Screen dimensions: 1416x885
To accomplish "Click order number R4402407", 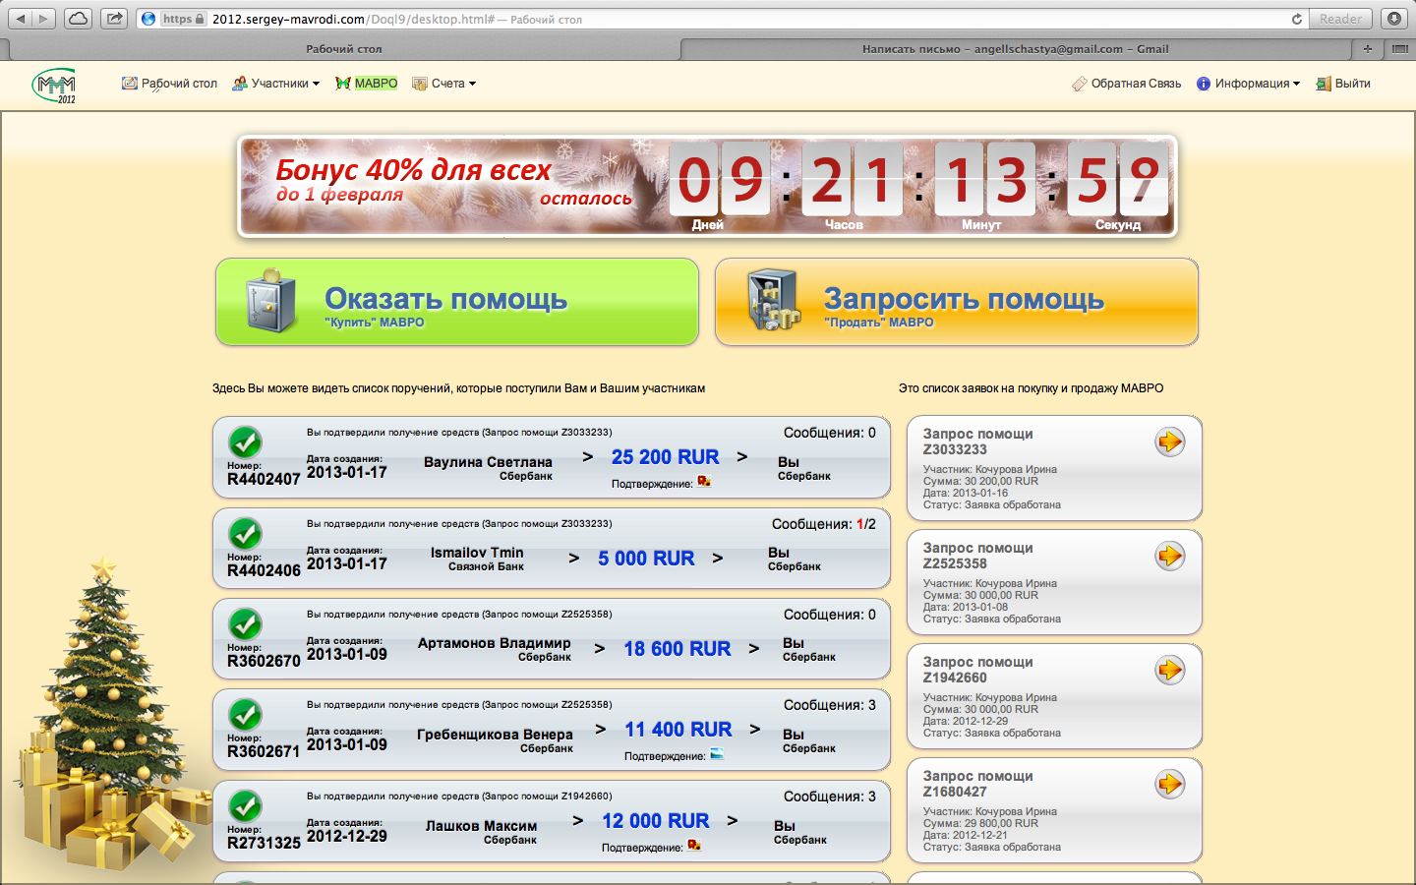I will (x=264, y=479).
